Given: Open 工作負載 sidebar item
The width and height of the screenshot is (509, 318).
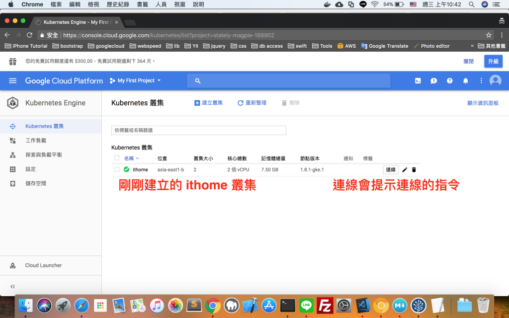Looking at the screenshot, I should (x=51, y=141).
